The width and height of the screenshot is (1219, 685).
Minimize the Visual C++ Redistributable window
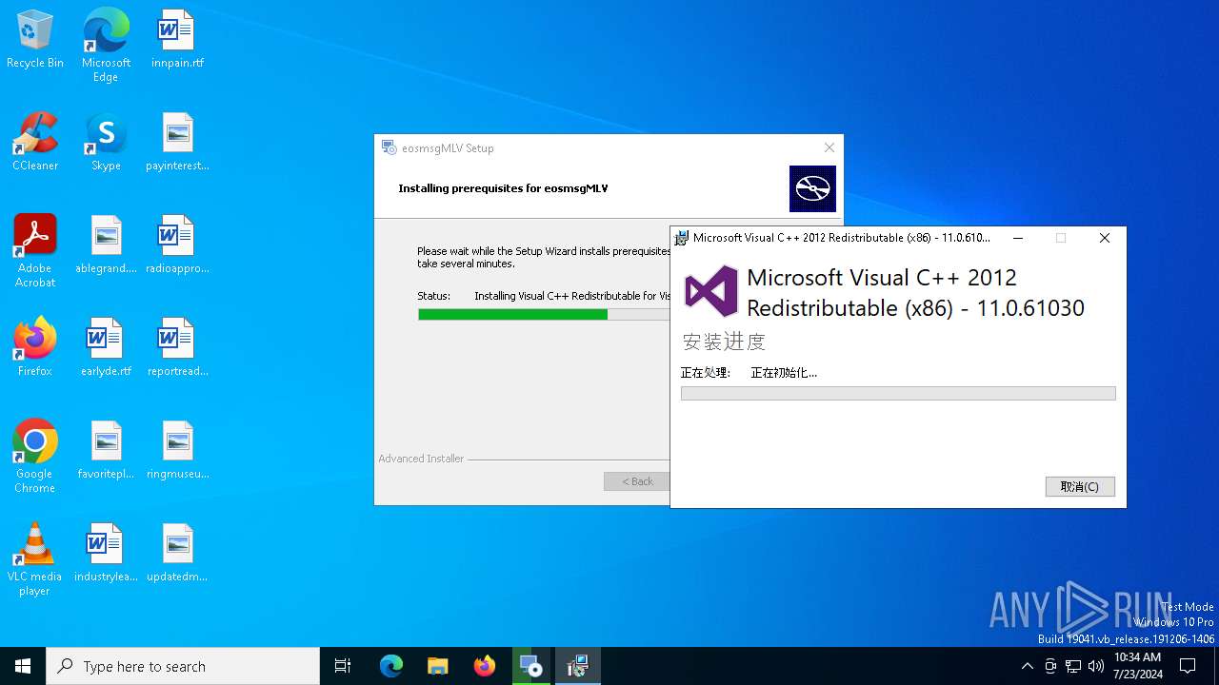point(1018,238)
